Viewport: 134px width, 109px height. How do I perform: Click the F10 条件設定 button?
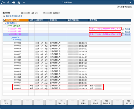107,102
